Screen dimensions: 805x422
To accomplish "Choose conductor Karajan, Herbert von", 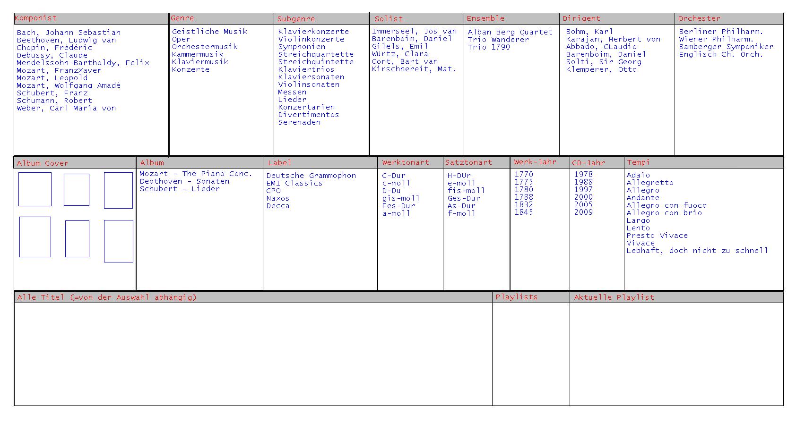I will pos(613,39).
